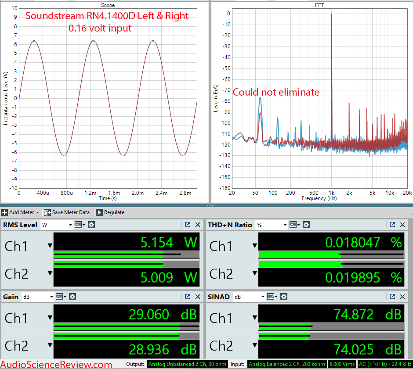Open the Add Meter dropdown arrow
413x369 pixels.
37,212
